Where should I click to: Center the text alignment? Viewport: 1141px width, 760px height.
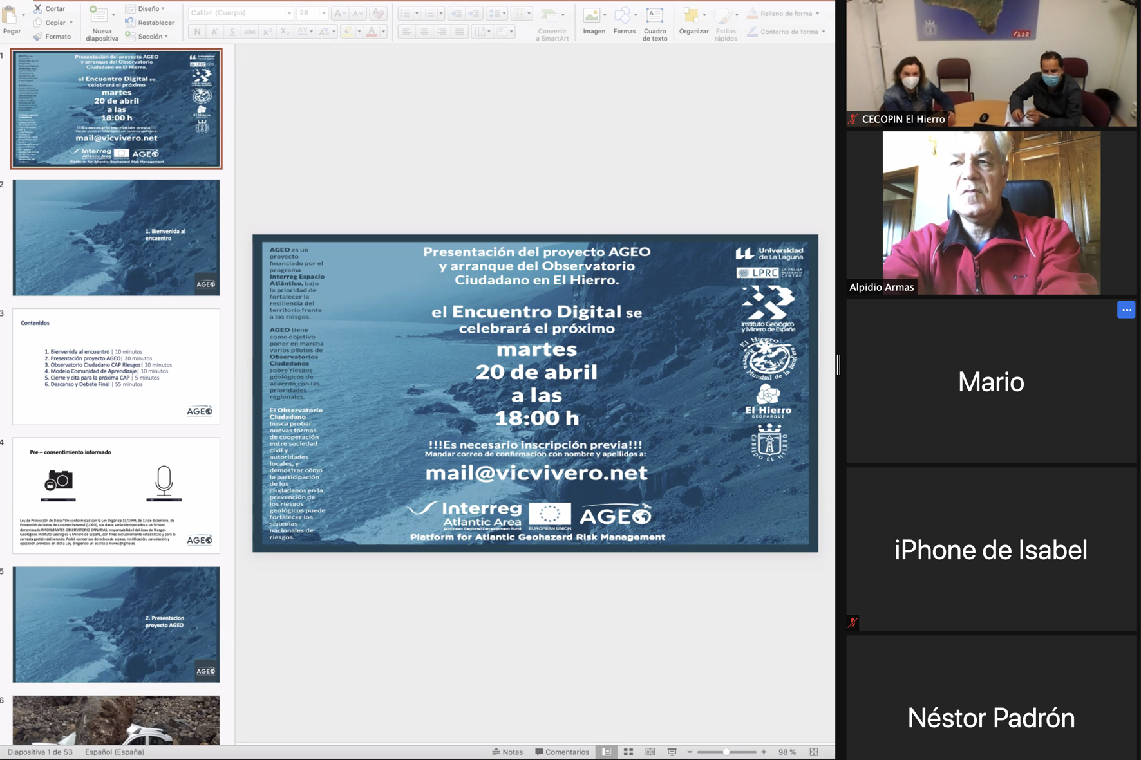(x=424, y=32)
